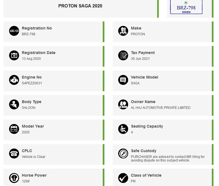The width and height of the screenshot is (219, 186).
Task: Click the Registration No ABC-123 icon
Action: [14, 31]
